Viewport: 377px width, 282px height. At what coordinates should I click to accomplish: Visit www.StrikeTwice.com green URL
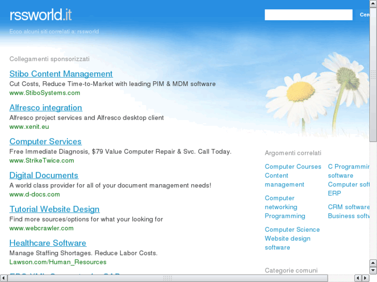coord(41,160)
